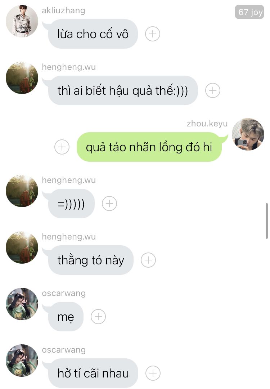This screenshot has width=270, height=389.
Task: View oscarwang's avatar beside "mẹ" message
Action: (x=22, y=304)
